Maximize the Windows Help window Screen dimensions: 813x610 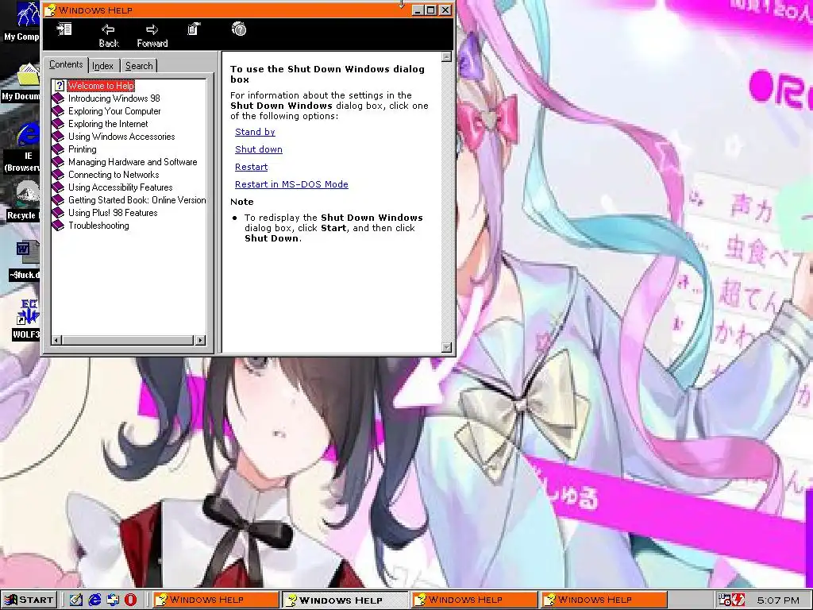point(431,10)
